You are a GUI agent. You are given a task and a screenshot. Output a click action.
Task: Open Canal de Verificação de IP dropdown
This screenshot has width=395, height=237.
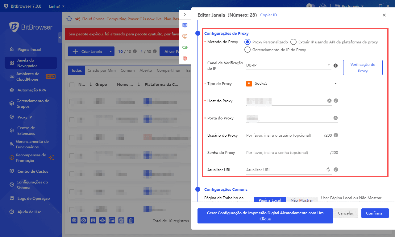(x=288, y=65)
